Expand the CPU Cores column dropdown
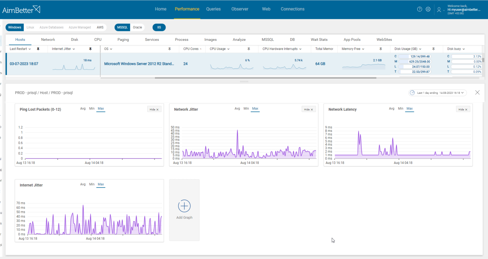The image size is (488, 259). click(201, 49)
